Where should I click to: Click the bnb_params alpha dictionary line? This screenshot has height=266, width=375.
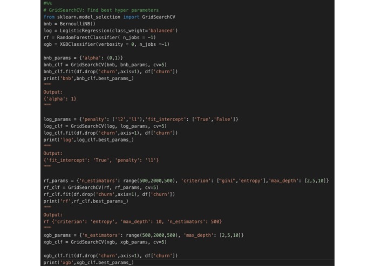pos(83,58)
